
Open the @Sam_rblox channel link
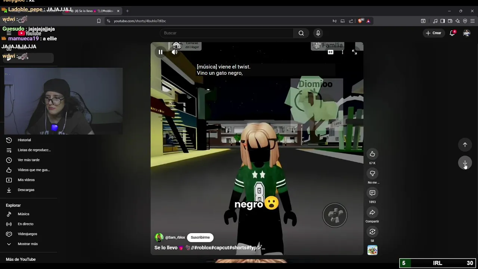coord(175,238)
